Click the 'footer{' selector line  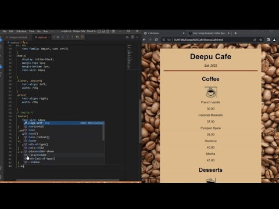[23, 116]
